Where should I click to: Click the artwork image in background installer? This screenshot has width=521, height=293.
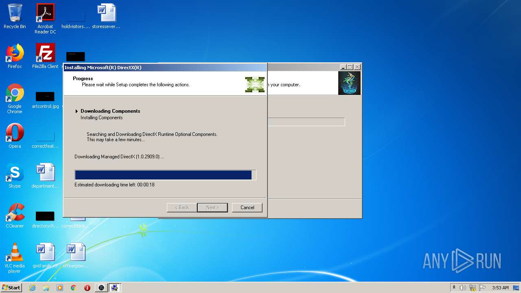[349, 83]
